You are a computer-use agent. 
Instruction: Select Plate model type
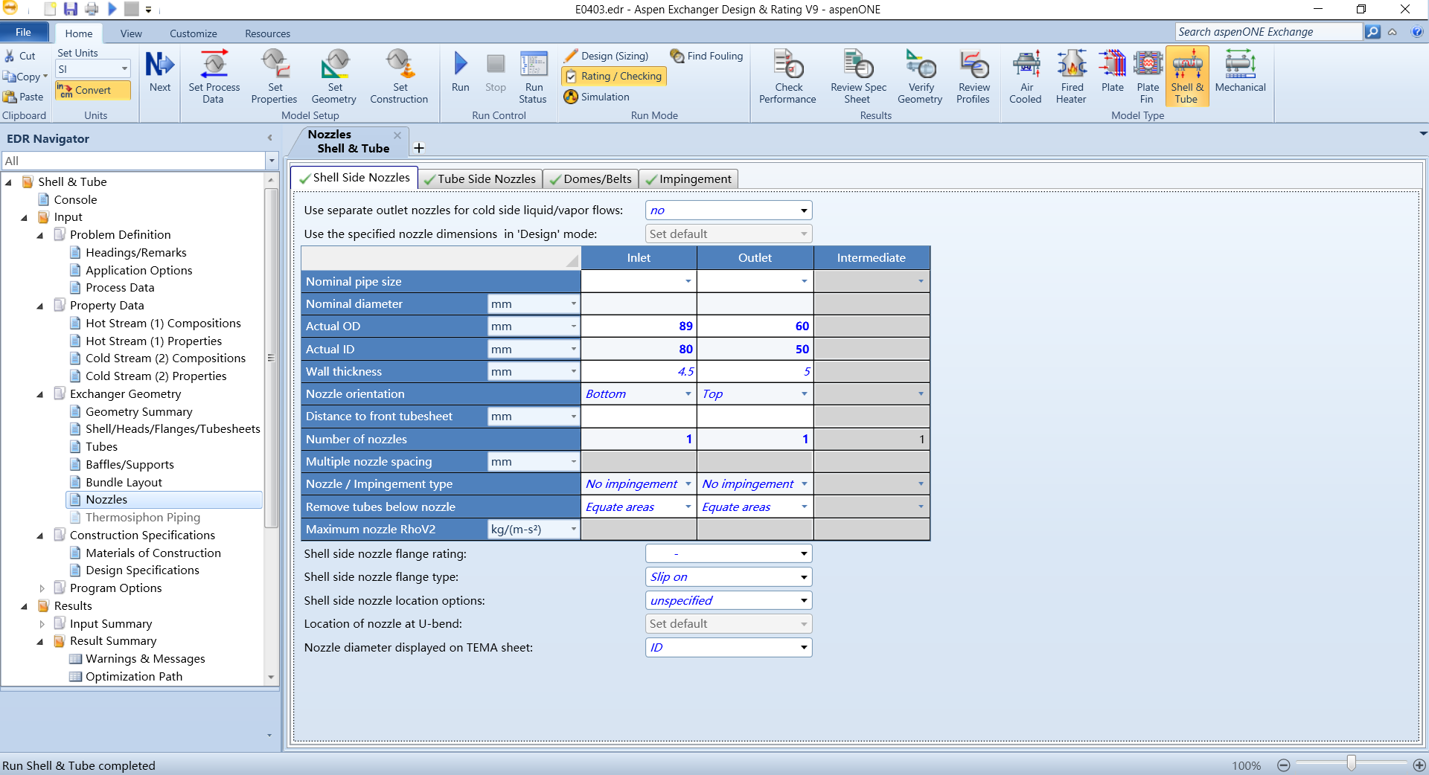(x=1113, y=72)
